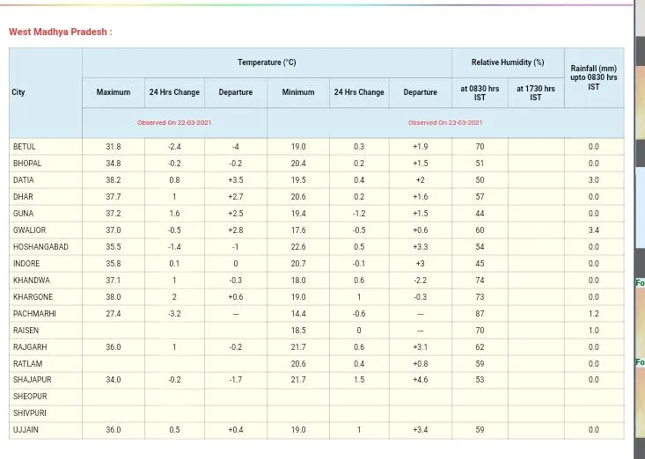Select the INDORE city name
Viewport: 645px width, 459px height.
(x=26, y=264)
